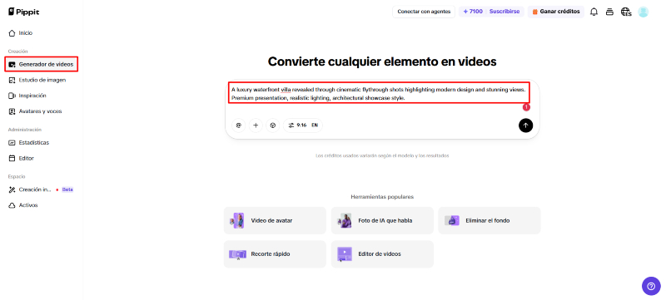666x300 pixels.
Task: Click the 'Convierte cualquier elemento en videos' heading
Action: pyautogui.click(x=382, y=61)
